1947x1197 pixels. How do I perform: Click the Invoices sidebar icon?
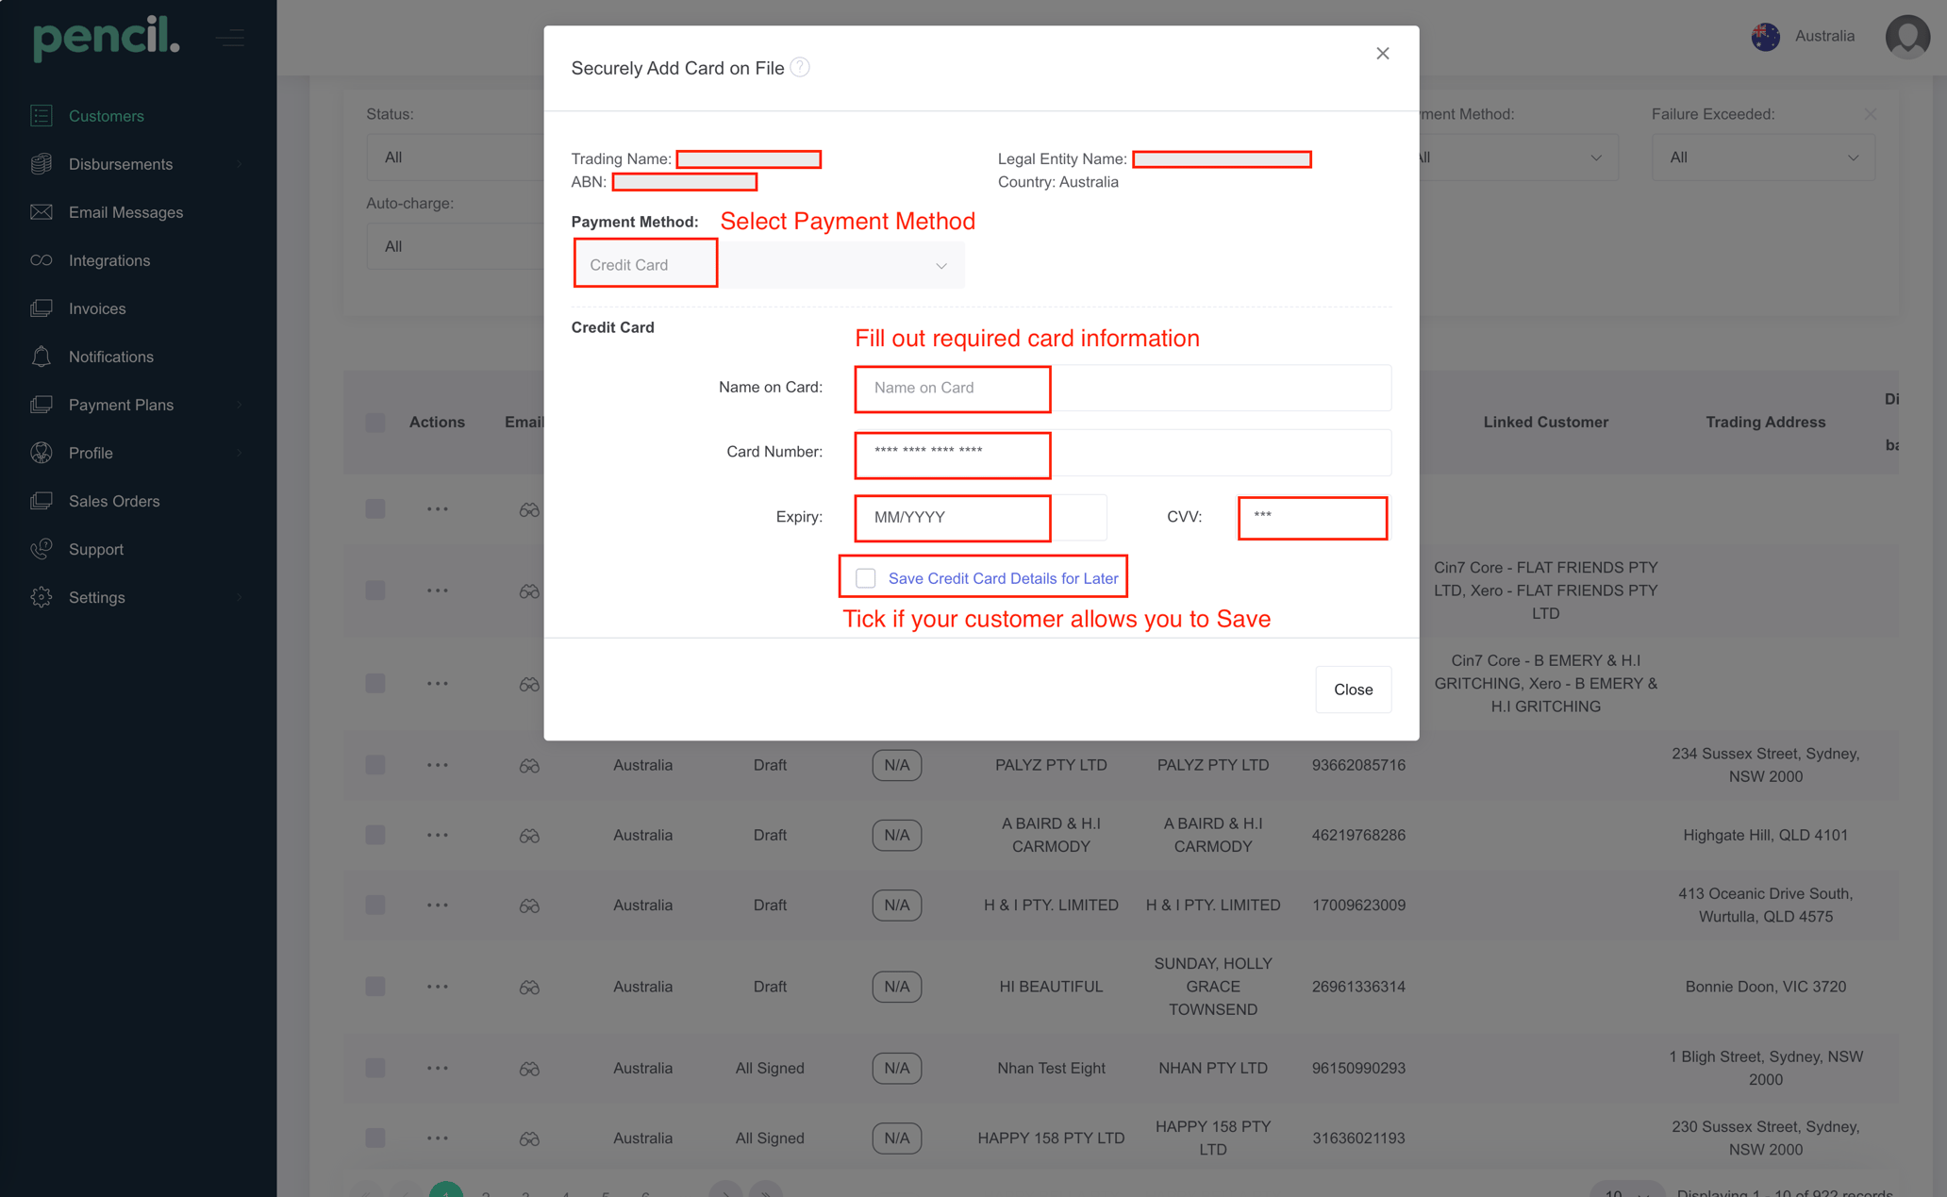pyautogui.click(x=41, y=308)
